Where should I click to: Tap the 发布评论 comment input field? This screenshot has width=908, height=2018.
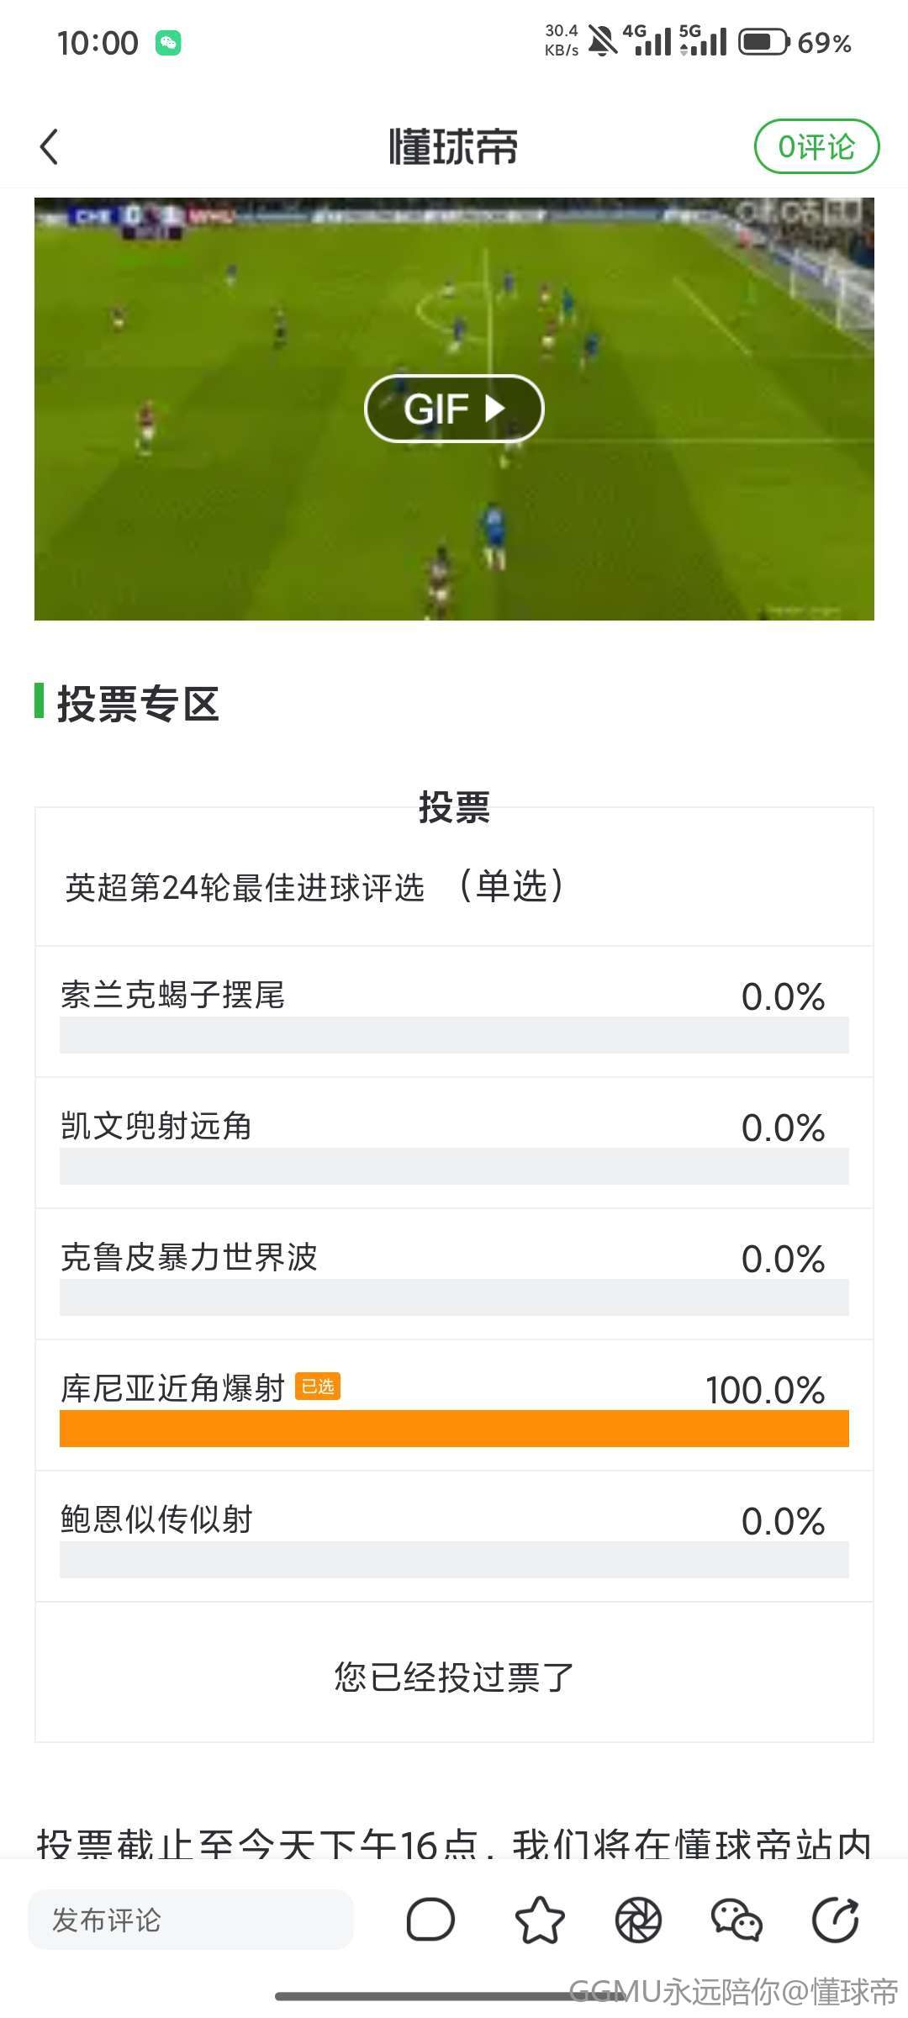pos(191,1920)
